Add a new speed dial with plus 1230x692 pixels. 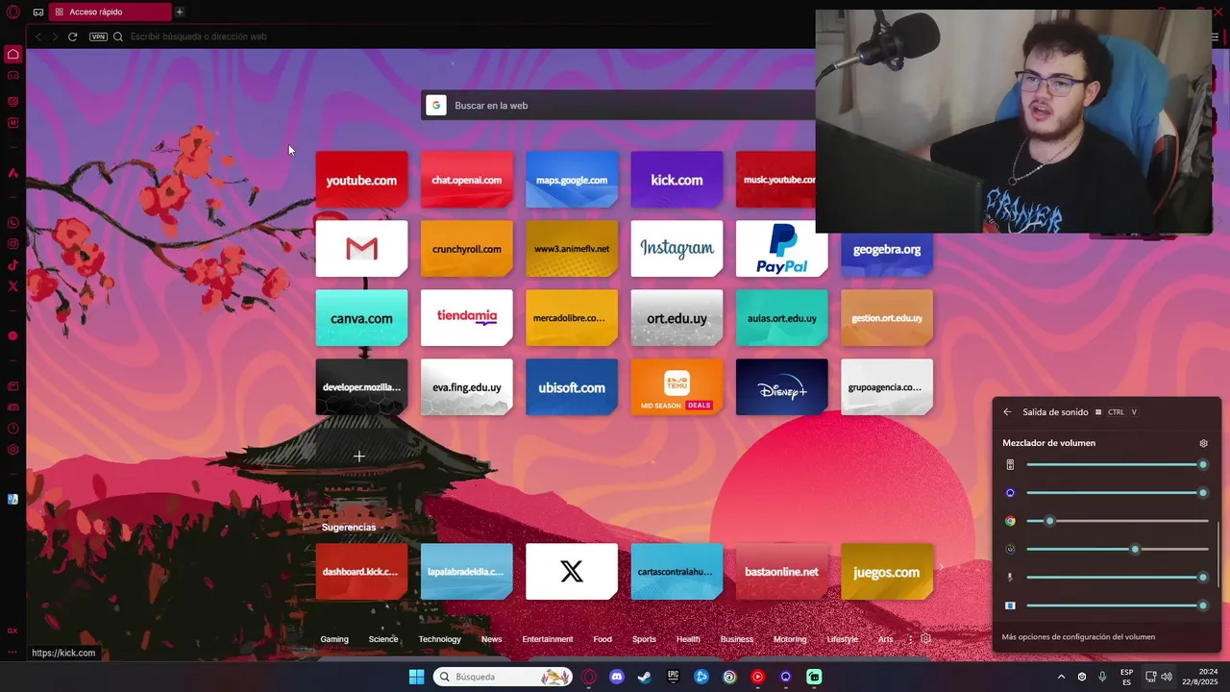point(359,457)
